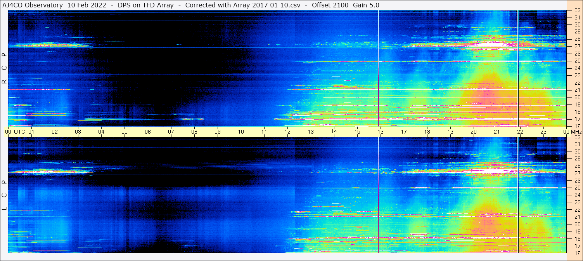Click the 26 MHz label of LCP panel

click(577, 181)
